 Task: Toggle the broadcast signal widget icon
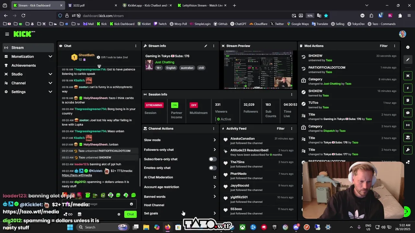click(408, 125)
